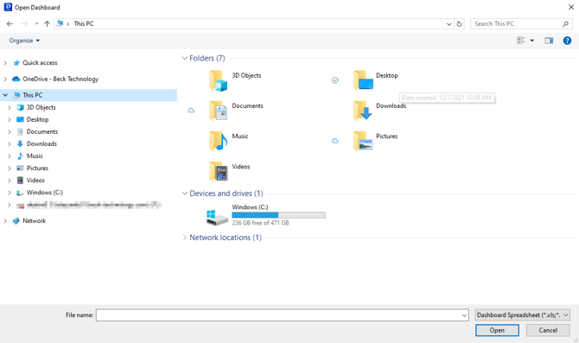Expand Network in the sidebar

tap(5, 221)
